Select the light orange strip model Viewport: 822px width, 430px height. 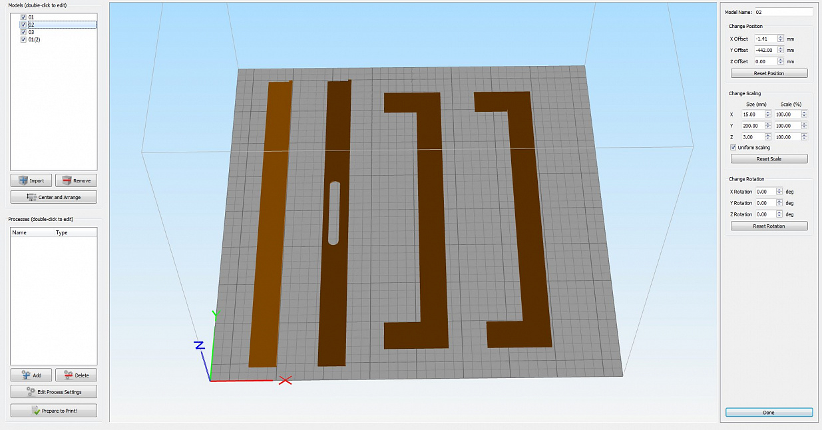271,224
